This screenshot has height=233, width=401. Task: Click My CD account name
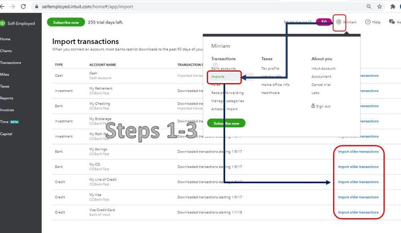[x=95, y=164]
